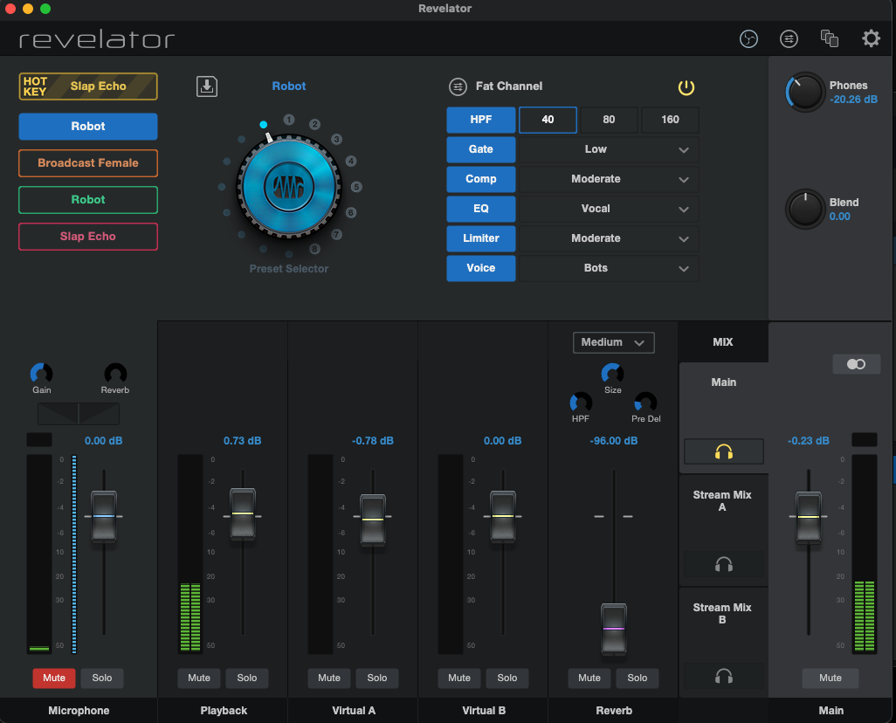The width and height of the screenshot is (896, 723).
Task: Click the Hot Key Slap Echo button
Action: [88, 86]
